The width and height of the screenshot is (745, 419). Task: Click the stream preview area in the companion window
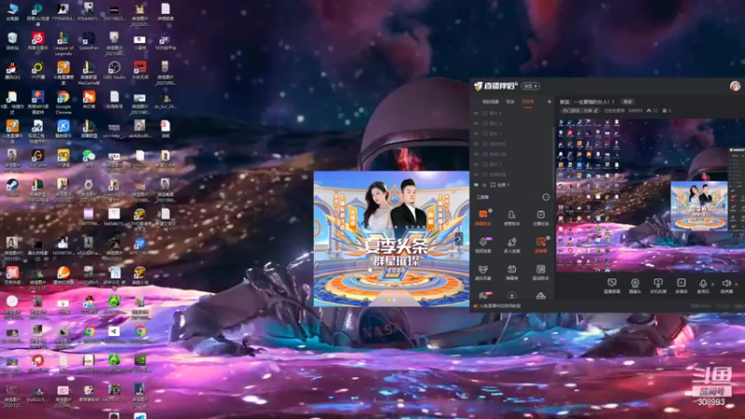[650, 195]
